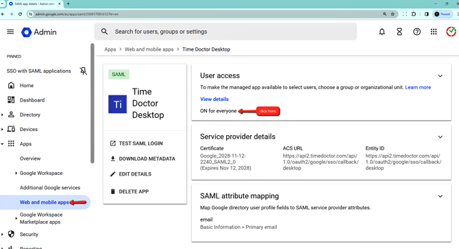Click the Devices icon
This screenshot has width=459, height=249.
[x=11, y=129]
